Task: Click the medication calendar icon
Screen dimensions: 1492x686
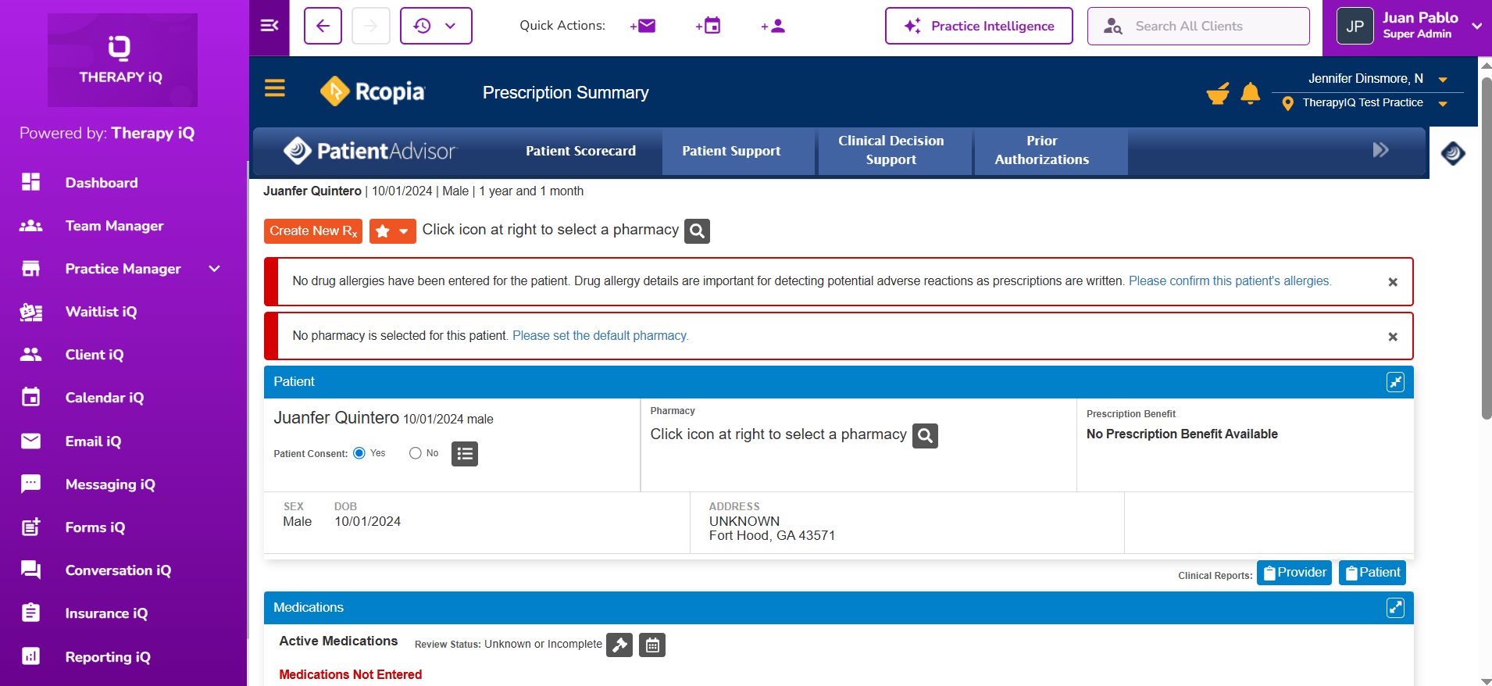Action: point(652,645)
